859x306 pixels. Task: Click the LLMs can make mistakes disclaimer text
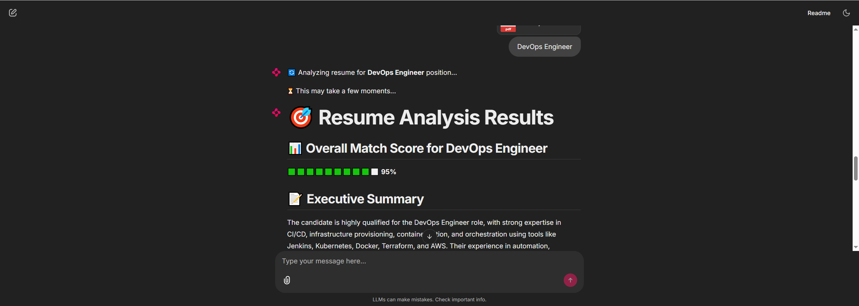tap(429, 299)
